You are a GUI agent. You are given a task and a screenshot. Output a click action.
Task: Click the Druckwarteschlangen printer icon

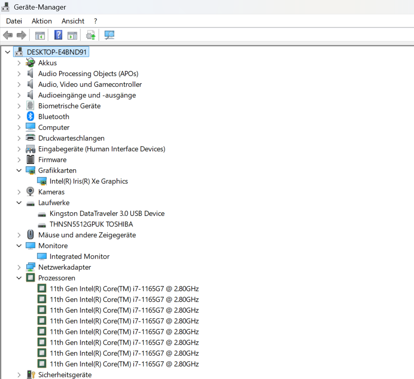click(x=30, y=138)
